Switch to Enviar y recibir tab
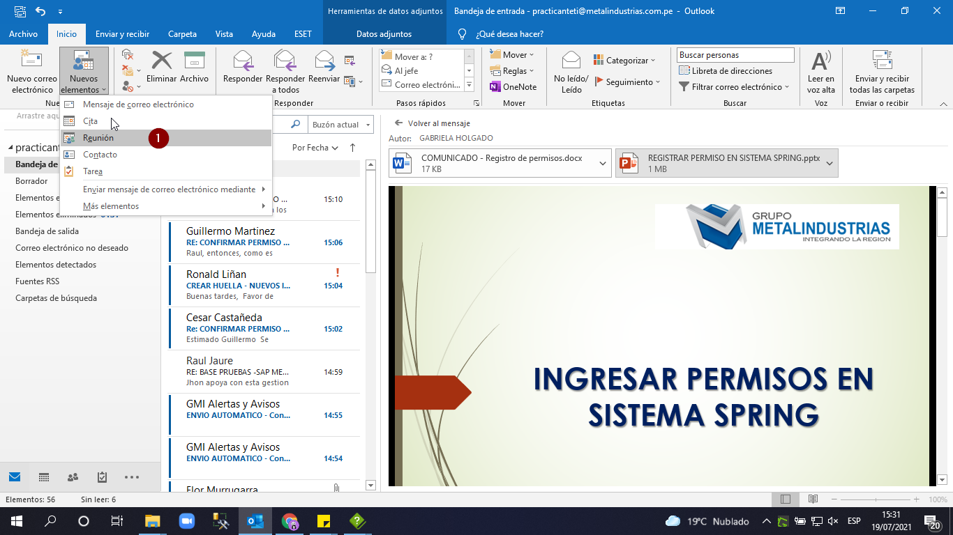Viewport: 953px width, 535px height. [122, 34]
